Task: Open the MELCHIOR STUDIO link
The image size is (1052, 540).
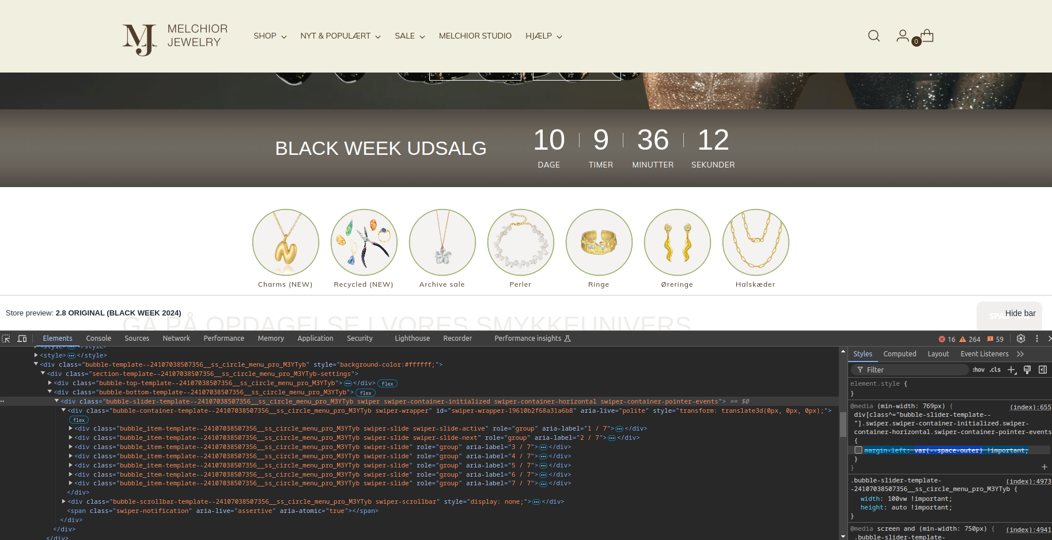Action: (475, 36)
